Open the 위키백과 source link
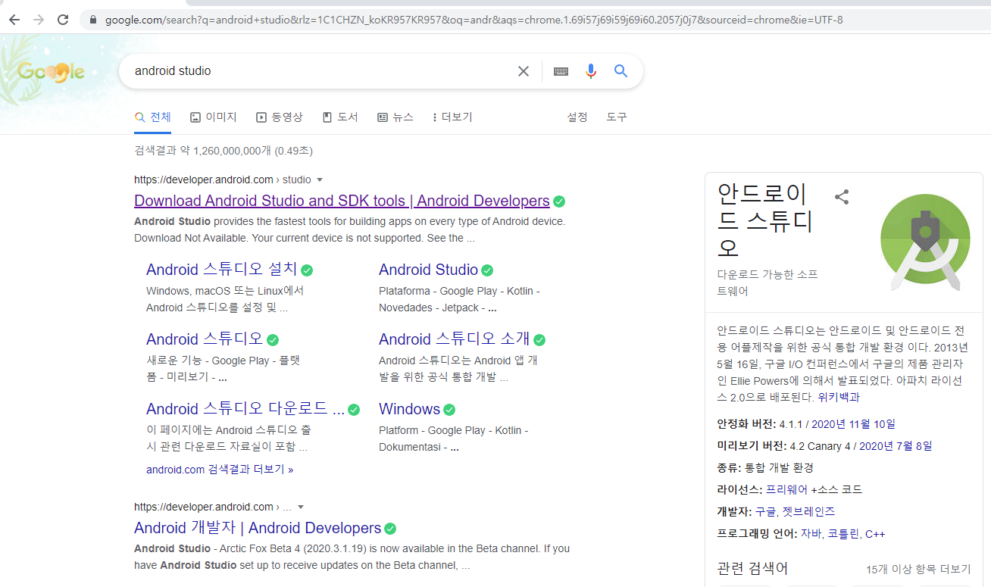The image size is (991, 587). (x=839, y=397)
